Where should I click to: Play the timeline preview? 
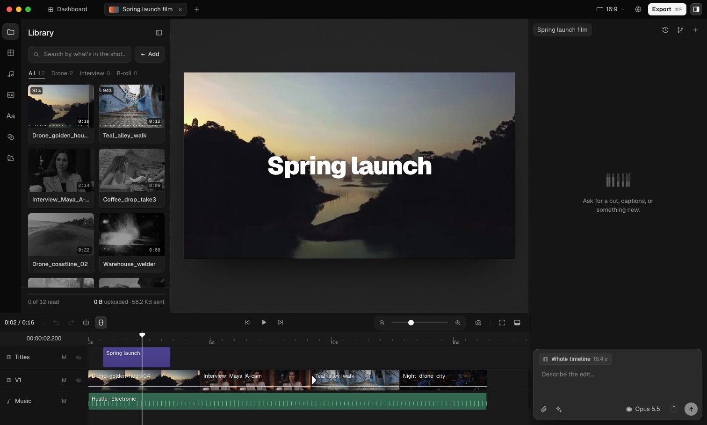coord(264,323)
